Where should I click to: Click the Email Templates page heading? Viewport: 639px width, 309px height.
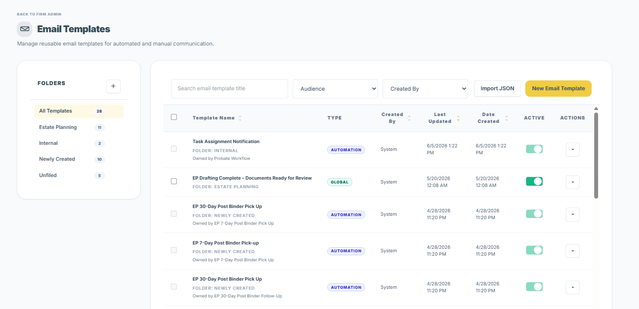click(x=74, y=29)
